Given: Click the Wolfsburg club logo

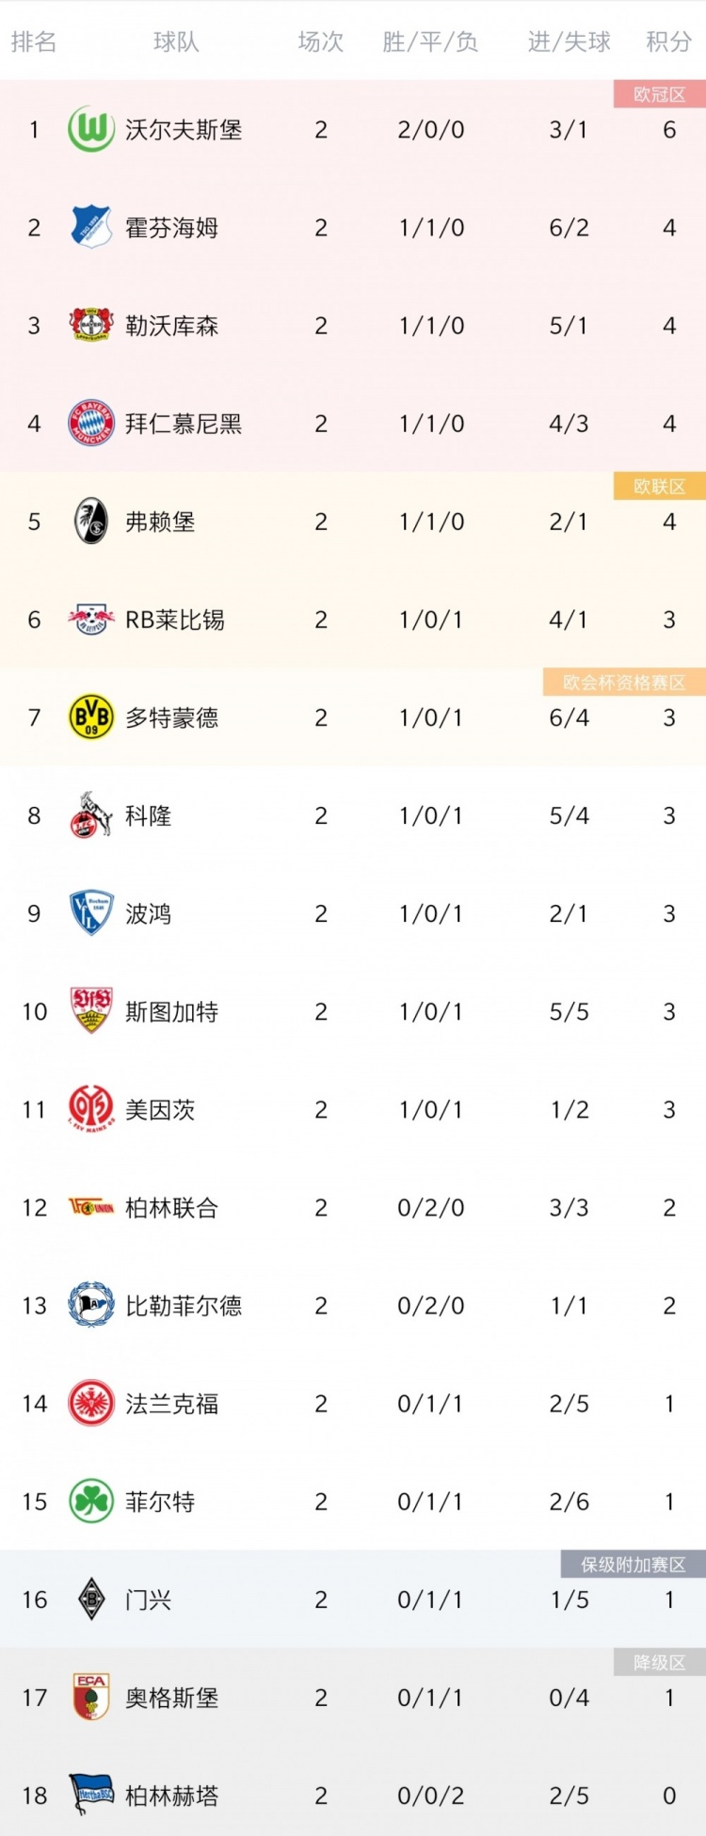Looking at the screenshot, I should pos(91,129).
